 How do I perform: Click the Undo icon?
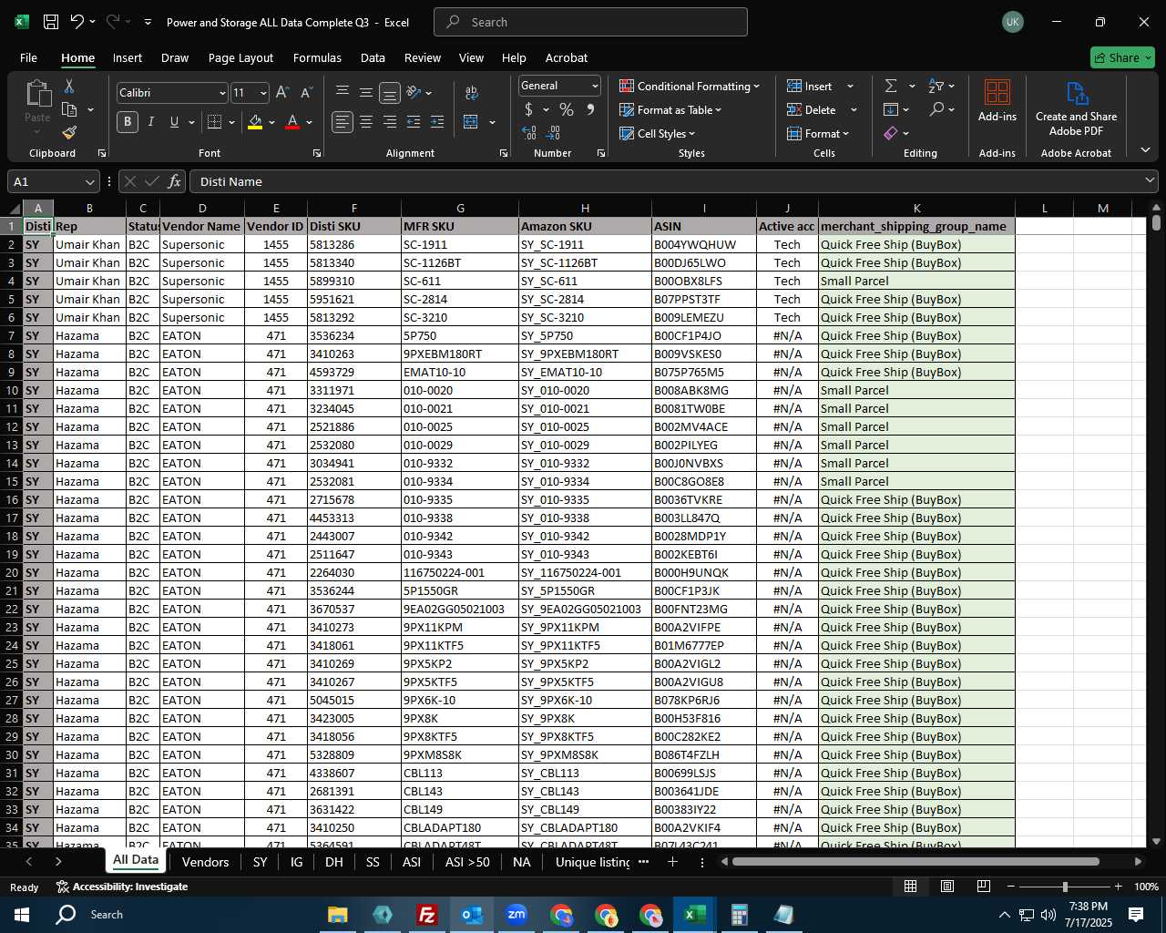coord(77,22)
